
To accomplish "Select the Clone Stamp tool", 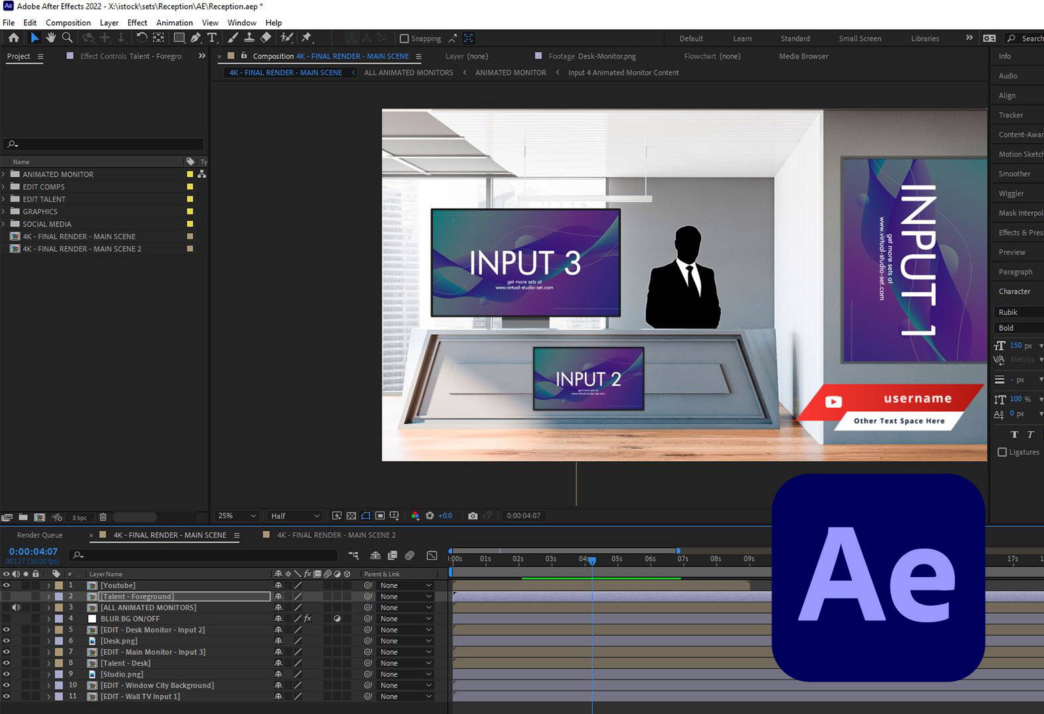I will point(249,38).
